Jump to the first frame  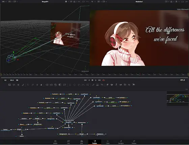[x=85, y=80]
